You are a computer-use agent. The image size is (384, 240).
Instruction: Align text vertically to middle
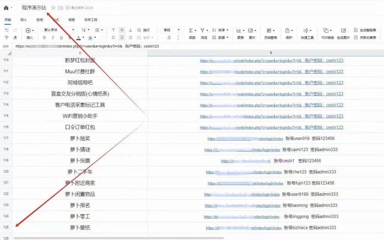click(122, 30)
